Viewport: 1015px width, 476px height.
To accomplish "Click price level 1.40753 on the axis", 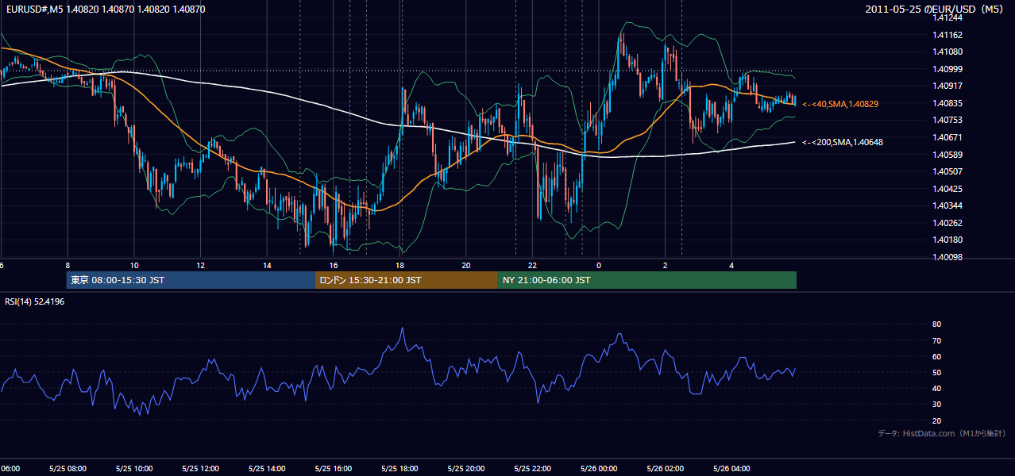I will [947, 120].
